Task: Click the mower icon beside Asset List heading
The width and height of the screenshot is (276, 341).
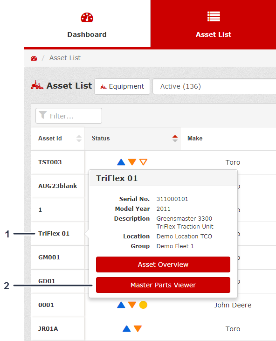Action: [x=37, y=85]
